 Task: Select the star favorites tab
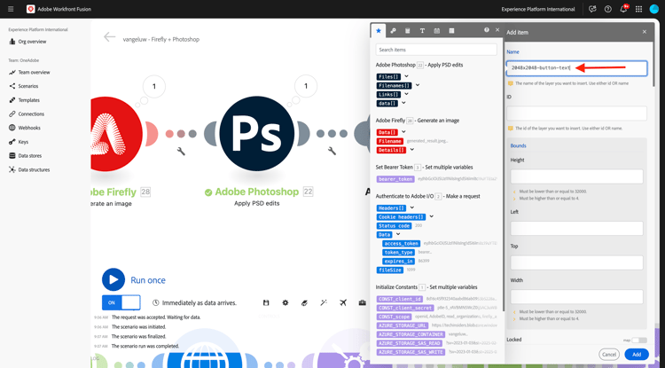tap(379, 30)
